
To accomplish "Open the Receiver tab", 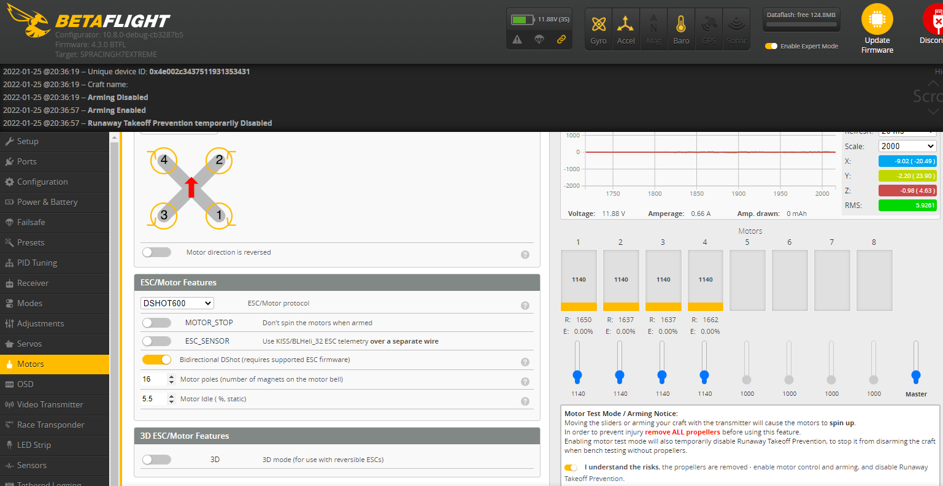I will [x=55, y=283].
